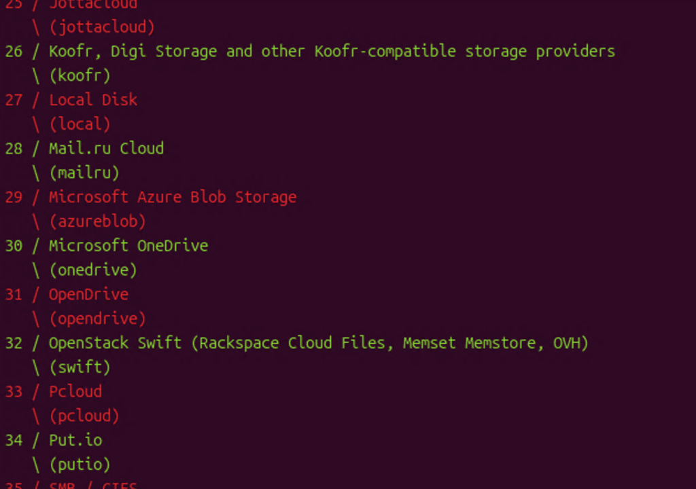
Task: Select the red "Pcloud" entry
Action: pos(75,392)
